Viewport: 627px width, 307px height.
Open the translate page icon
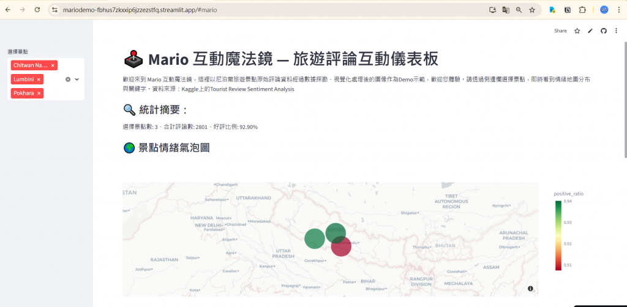click(x=506, y=10)
